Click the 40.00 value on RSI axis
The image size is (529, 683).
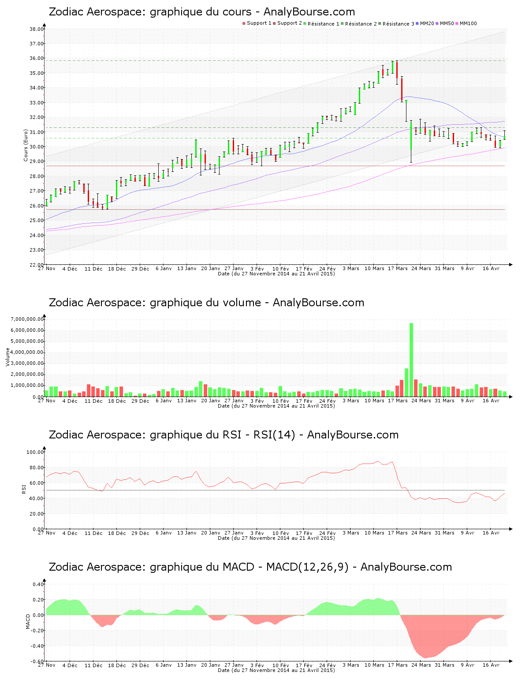pos(36,498)
